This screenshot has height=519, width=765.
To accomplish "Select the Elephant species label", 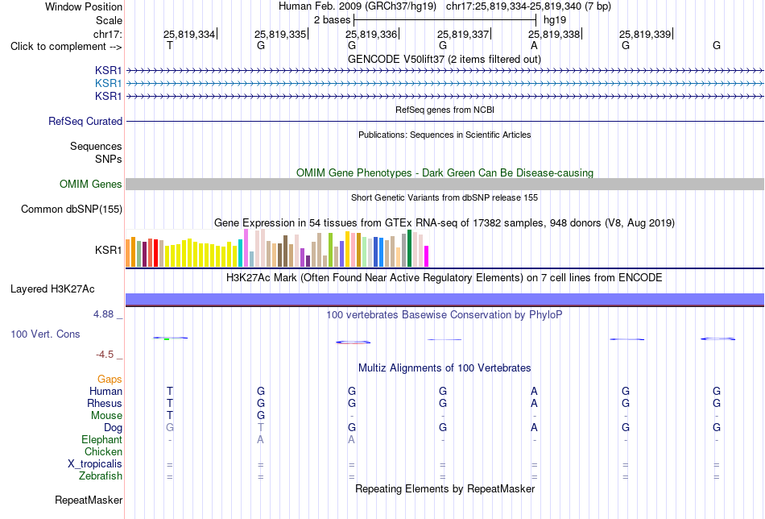I will (x=101, y=439).
